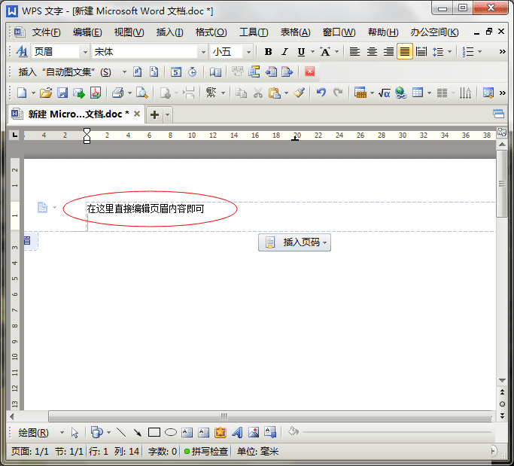Insert picture icon in drawing toolbar
The image size is (514, 466).
(254, 433)
